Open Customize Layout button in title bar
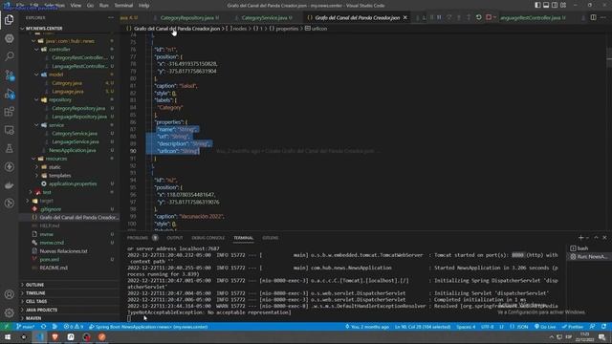612x344 pixels. coord(563,5)
